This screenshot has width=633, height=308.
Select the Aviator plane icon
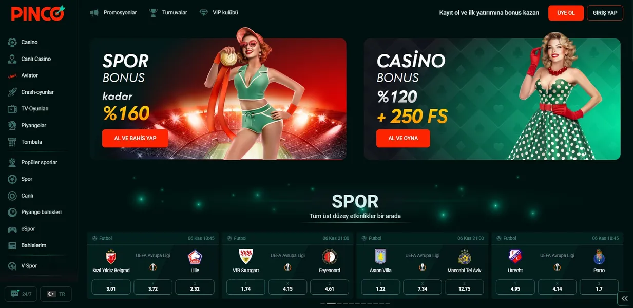pos(12,75)
